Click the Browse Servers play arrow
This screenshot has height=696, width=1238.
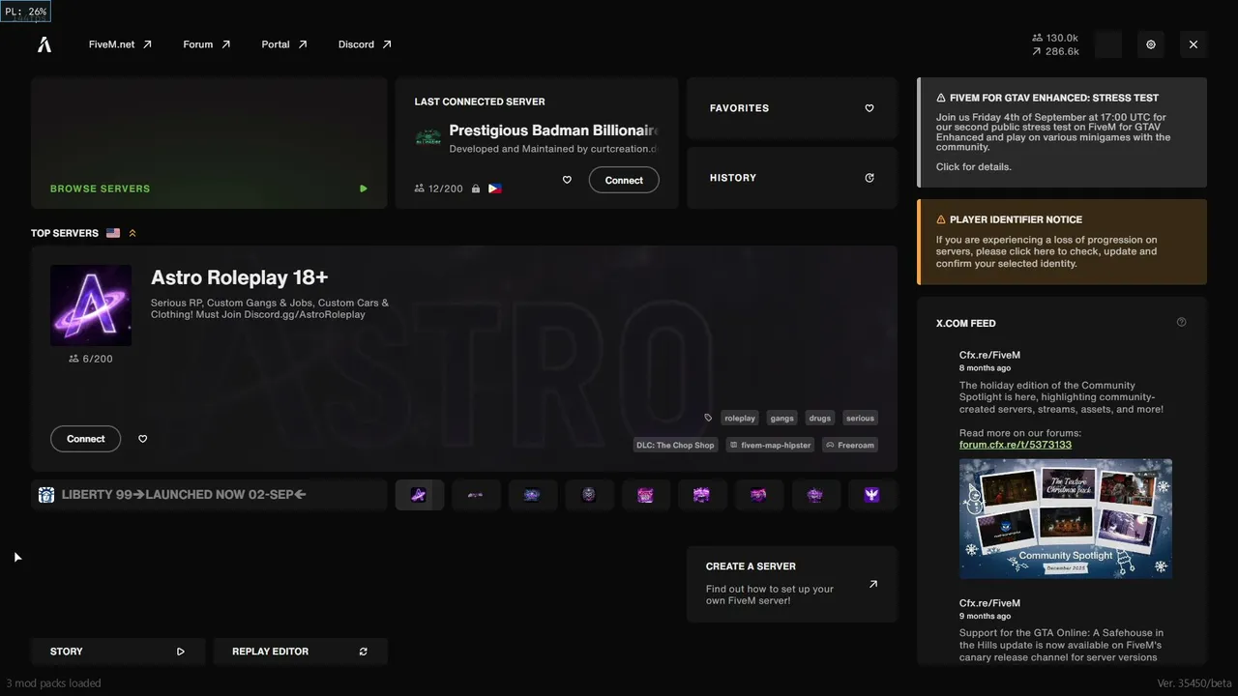click(x=364, y=188)
